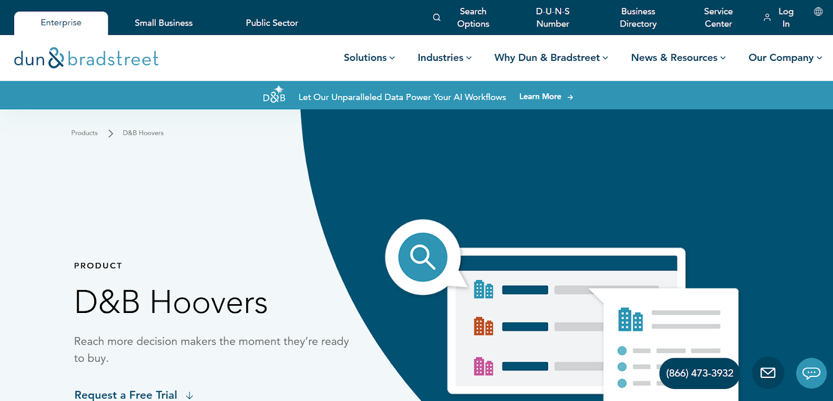Click the large magnifying glass illustration

422,257
